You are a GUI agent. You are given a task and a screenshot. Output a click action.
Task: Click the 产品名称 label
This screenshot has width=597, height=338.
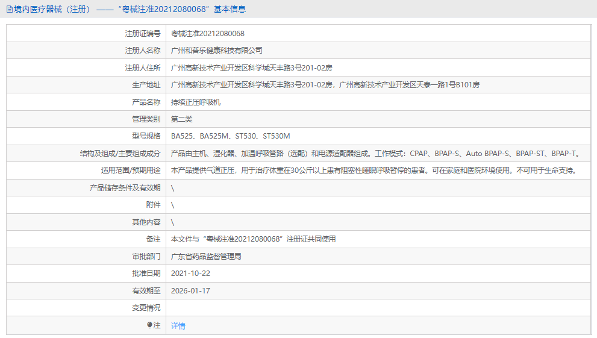tap(146, 102)
